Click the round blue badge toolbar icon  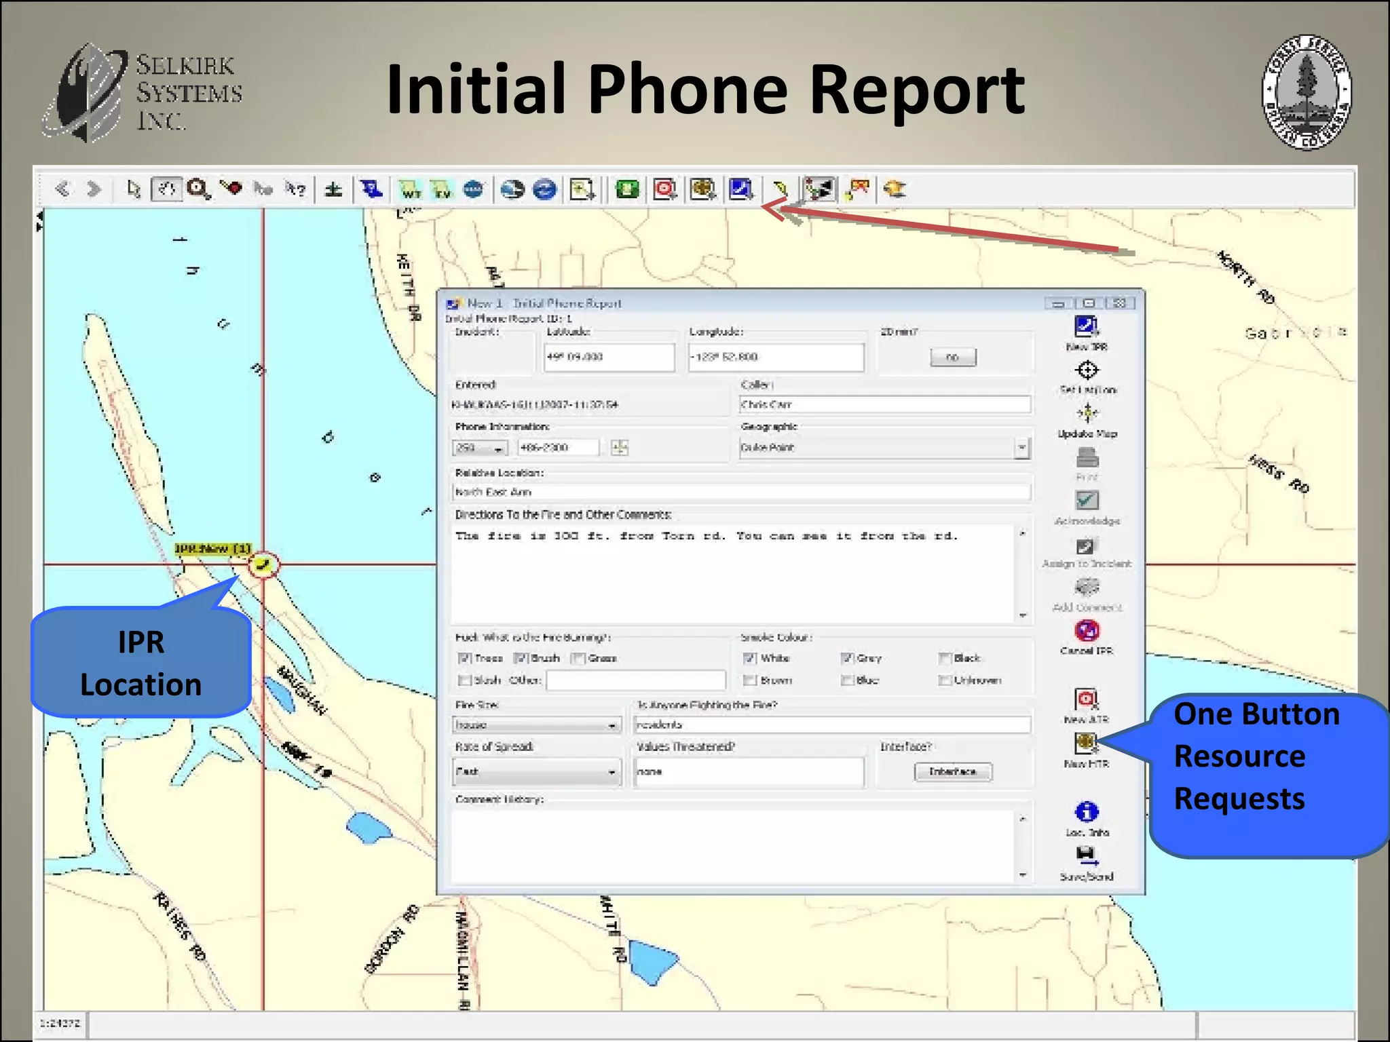[x=474, y=189]
